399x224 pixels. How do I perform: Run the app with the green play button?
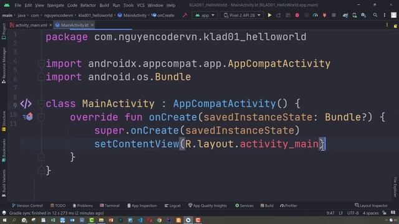[x=269, y=15]
